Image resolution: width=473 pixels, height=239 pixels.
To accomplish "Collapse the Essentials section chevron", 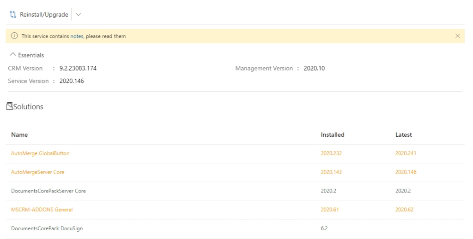I will coord(12,54).
